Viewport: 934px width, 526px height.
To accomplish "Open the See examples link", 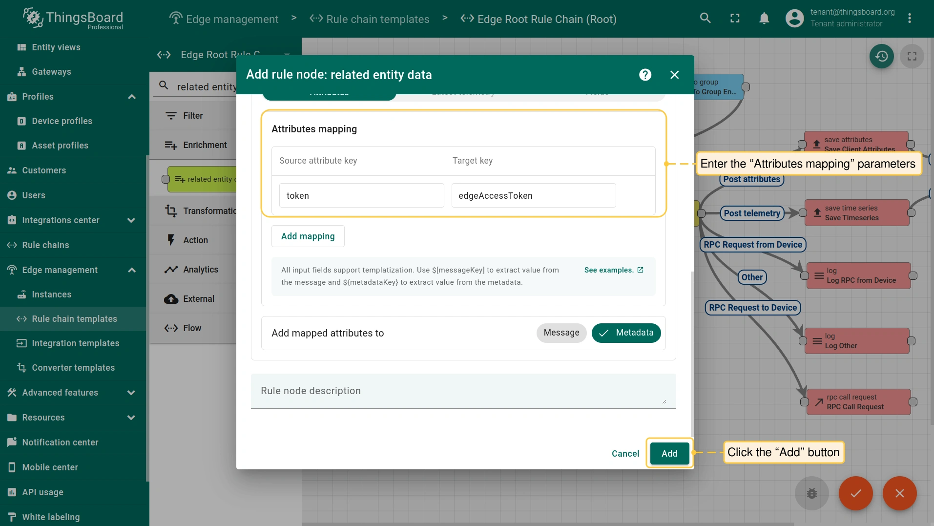I will click(614, 270).
